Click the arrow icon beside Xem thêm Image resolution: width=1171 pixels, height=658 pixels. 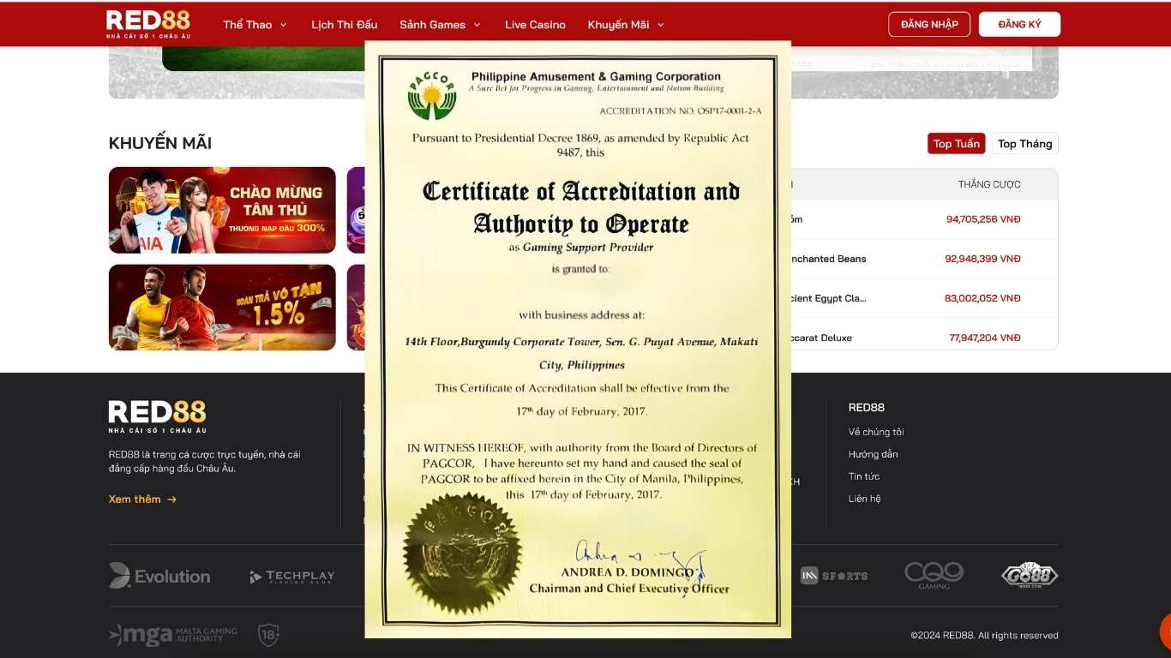171,499
